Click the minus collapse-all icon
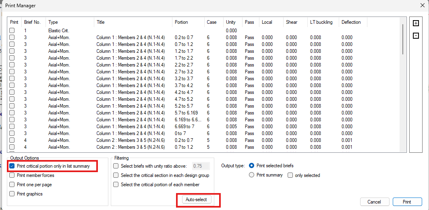 (416, 36)
